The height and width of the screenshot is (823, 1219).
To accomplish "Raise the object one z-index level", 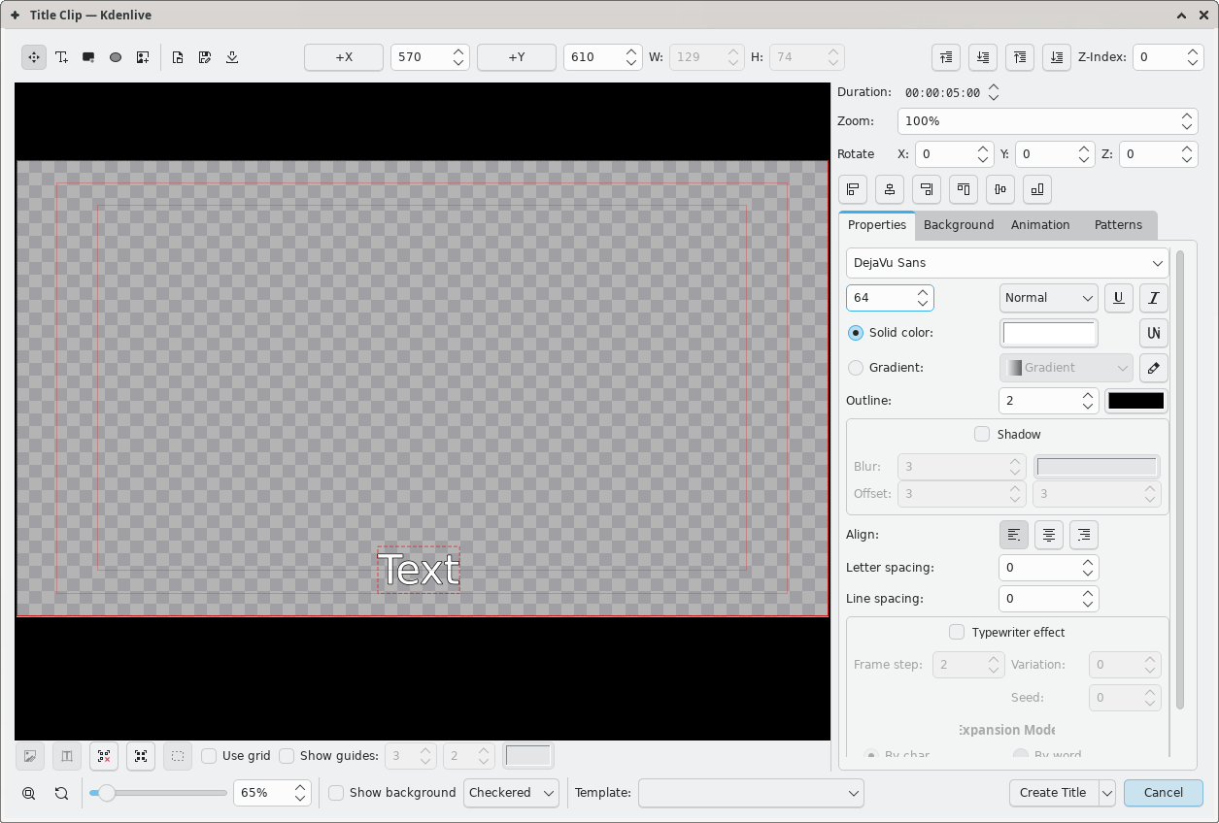I will (x=946, y=57).
